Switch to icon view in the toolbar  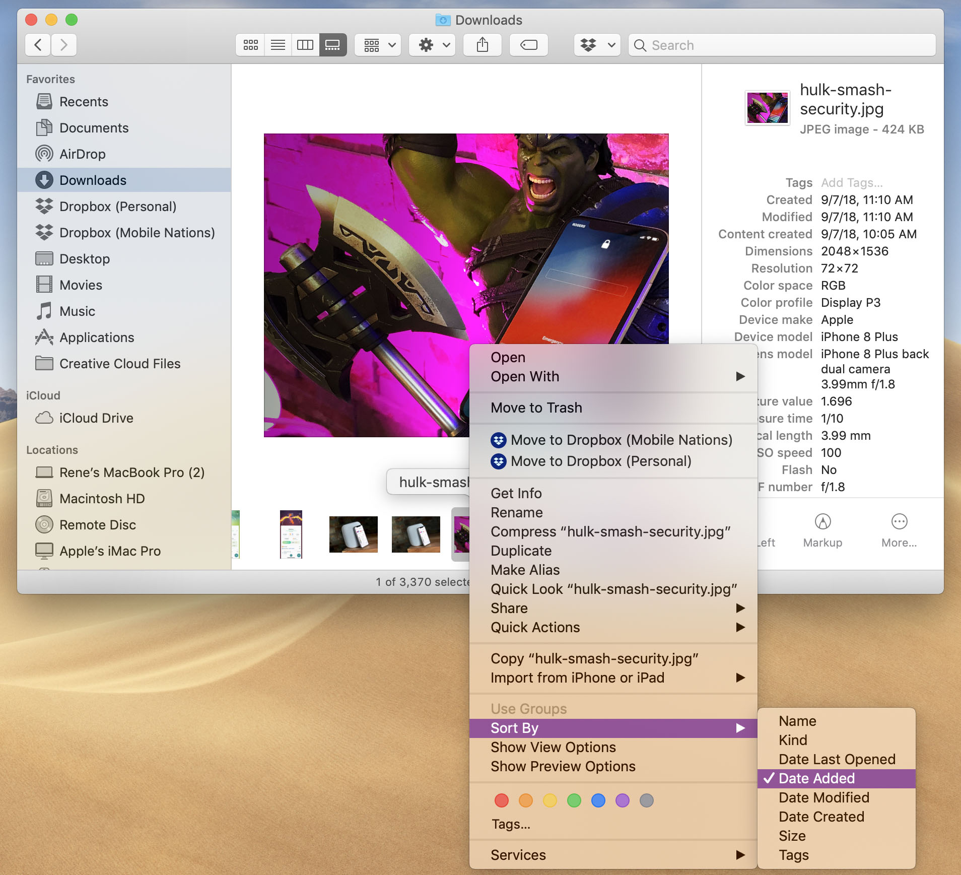[250, 45]
